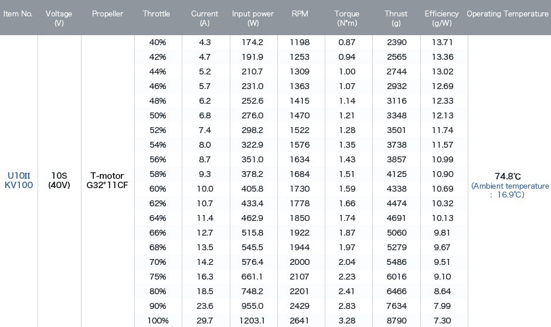
Task: Select the RPM column header
Action: 300,13
